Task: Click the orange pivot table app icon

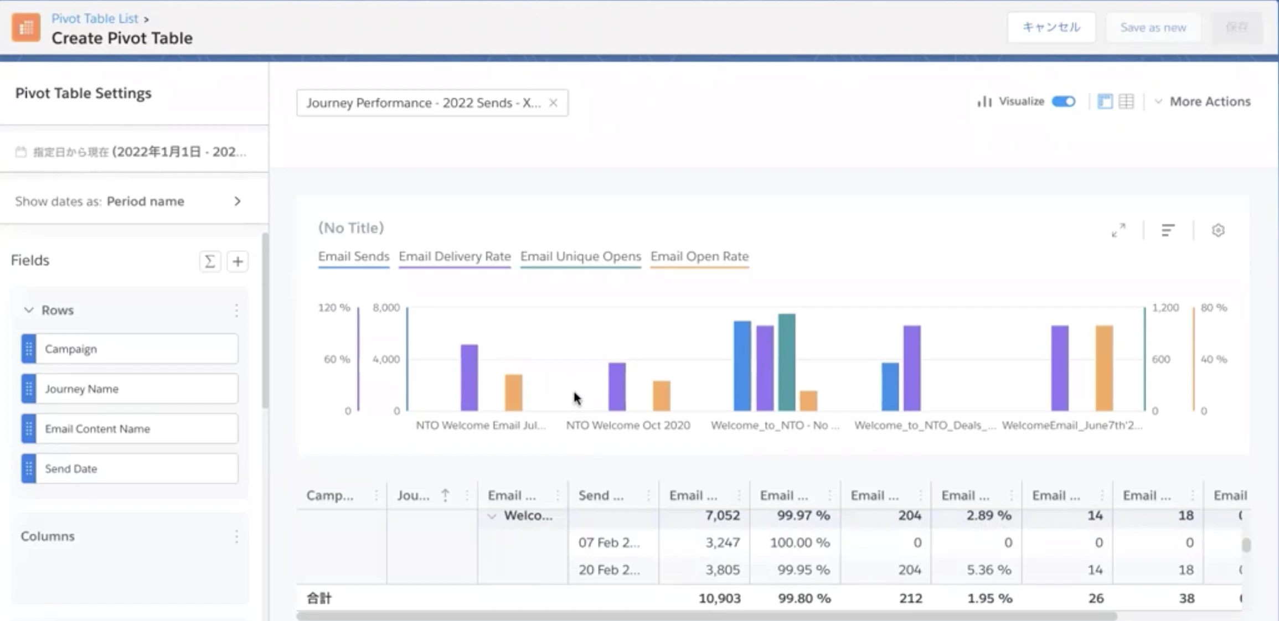Action: click(x=26, y=28)
